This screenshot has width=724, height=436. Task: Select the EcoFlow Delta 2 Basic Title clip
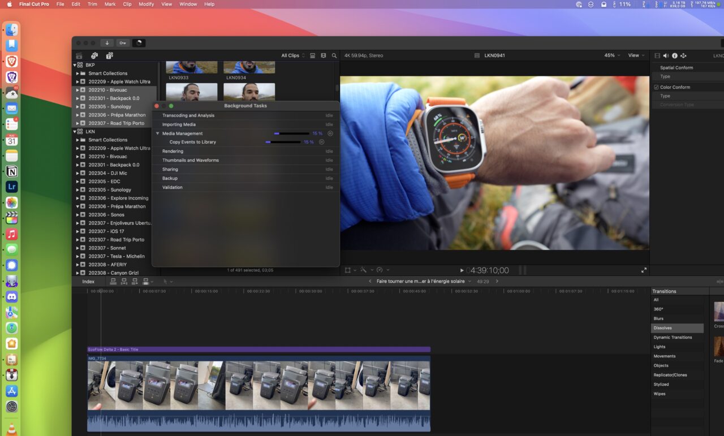tap(258, 349)
